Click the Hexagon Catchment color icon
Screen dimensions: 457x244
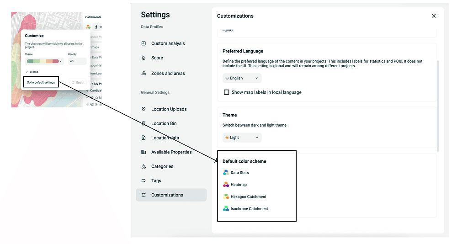pyautogui.click(x=226, y=196)
